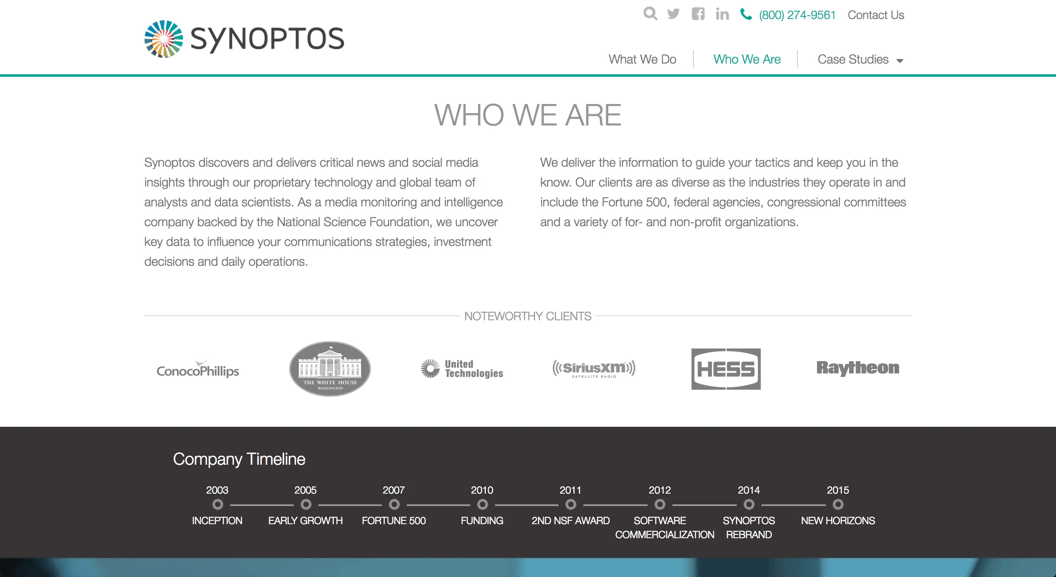Screen dimensions: 1056x577
Task: Go to the What We Do page
Action: coord(642,59)
